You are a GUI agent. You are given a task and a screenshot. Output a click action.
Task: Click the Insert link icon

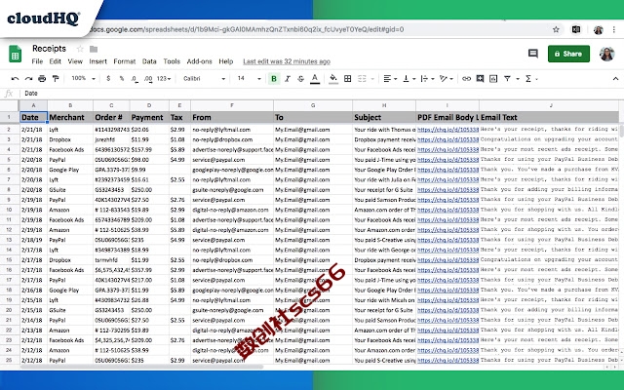click(466, 79)
